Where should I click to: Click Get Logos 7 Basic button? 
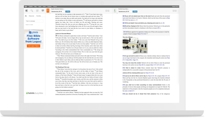coord(33,46)
